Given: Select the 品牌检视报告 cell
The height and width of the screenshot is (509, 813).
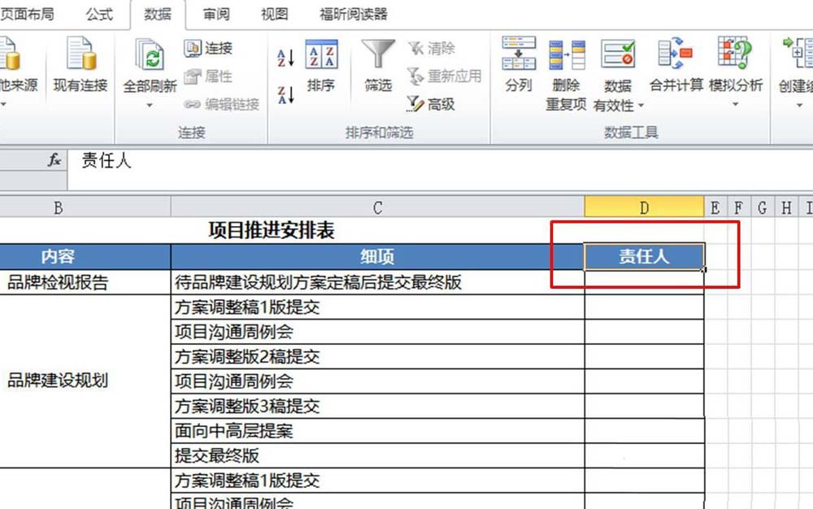Looking at the screenshot, I should [x=85, y=282].
